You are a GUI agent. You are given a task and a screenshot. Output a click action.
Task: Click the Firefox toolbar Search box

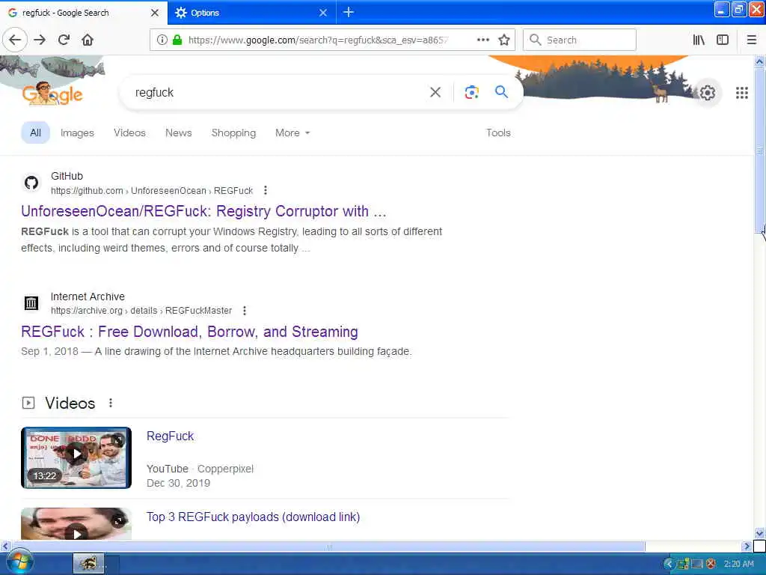tap(580, 40)
